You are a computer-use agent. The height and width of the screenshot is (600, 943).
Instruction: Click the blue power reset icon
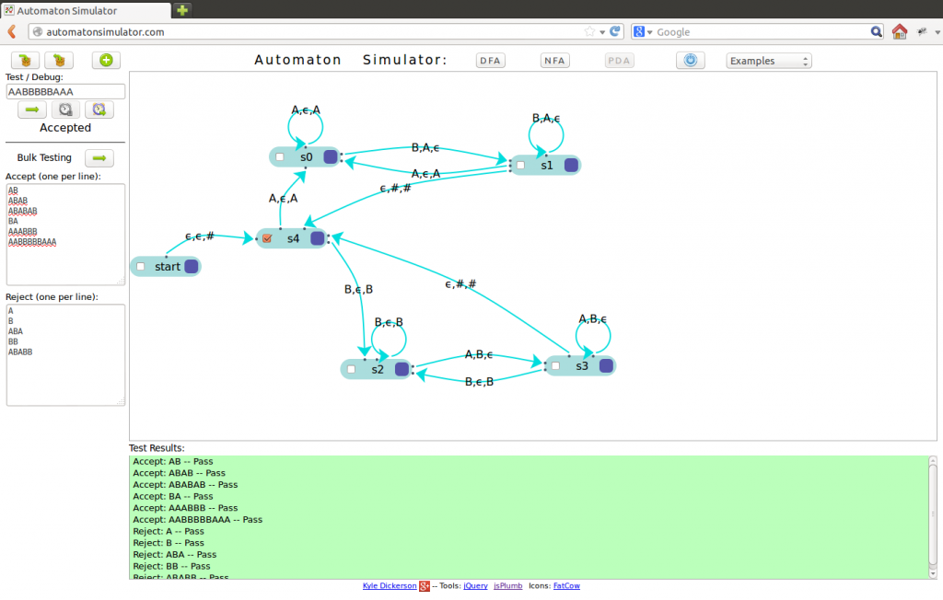click(690, 61)
